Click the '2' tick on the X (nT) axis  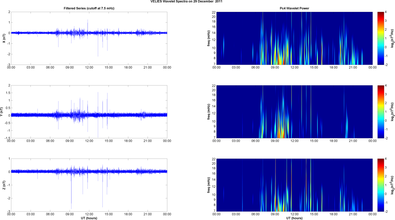(x=9, y=12)
